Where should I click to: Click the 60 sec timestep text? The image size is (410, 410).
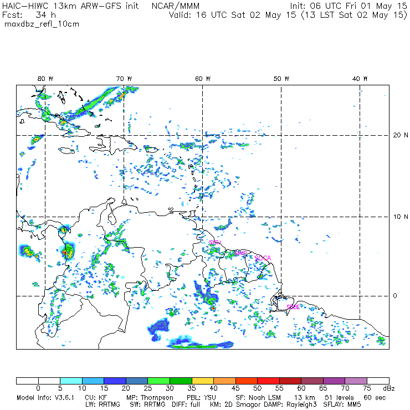[375, 398]
